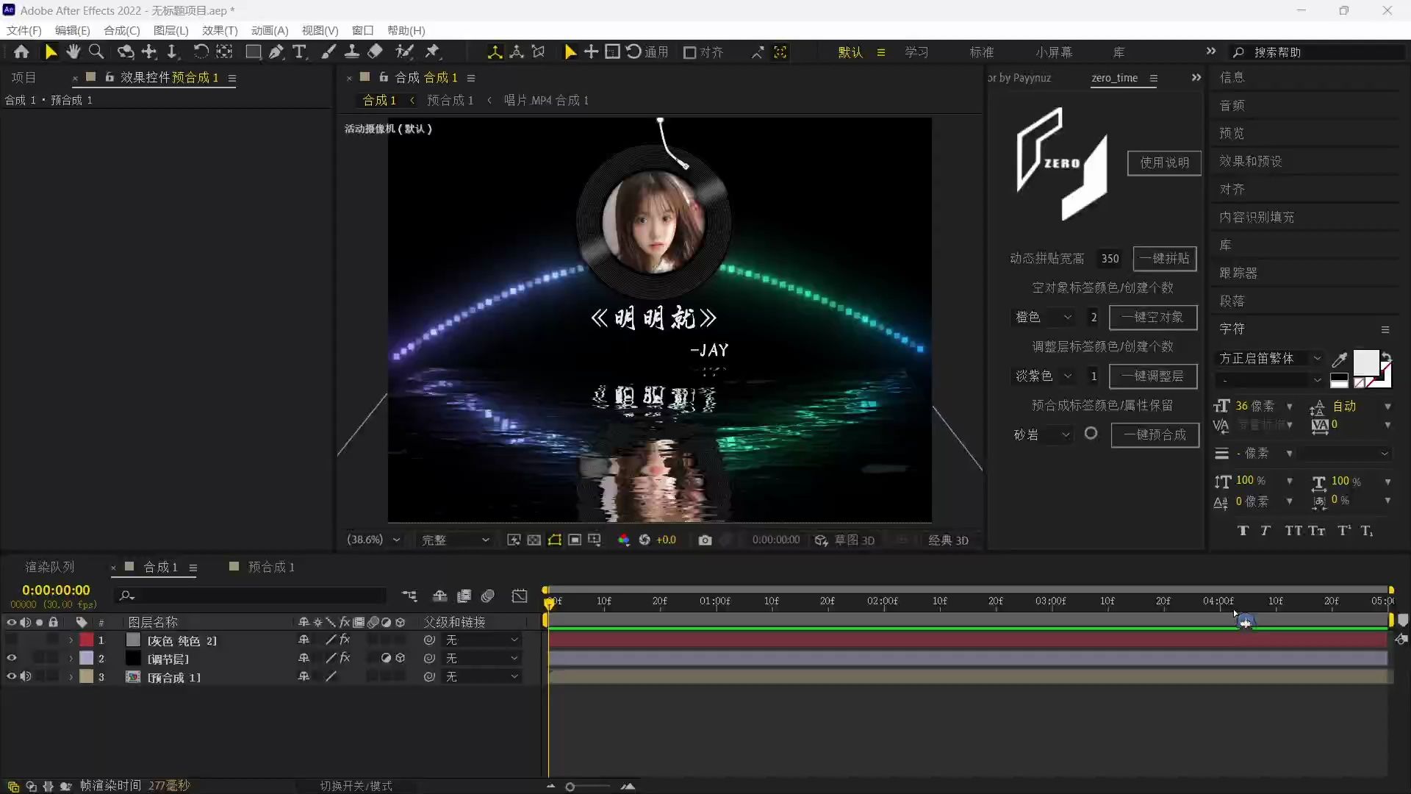The height and width of the screenshot is (794, 1411).
Task: Select the Selection (arrow) tool
Action: (x=50, y=52)
